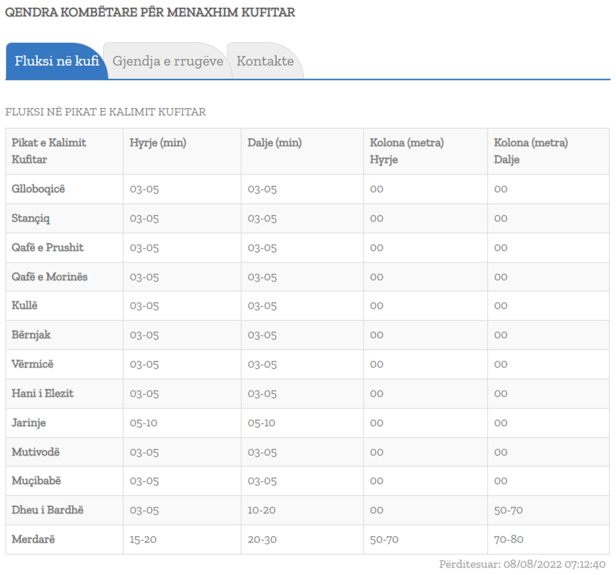The width and height of the screenshot is (616, 575).
Task: Switch to Gjendja e rrugëve tab
Action: (x=167, y=62)
